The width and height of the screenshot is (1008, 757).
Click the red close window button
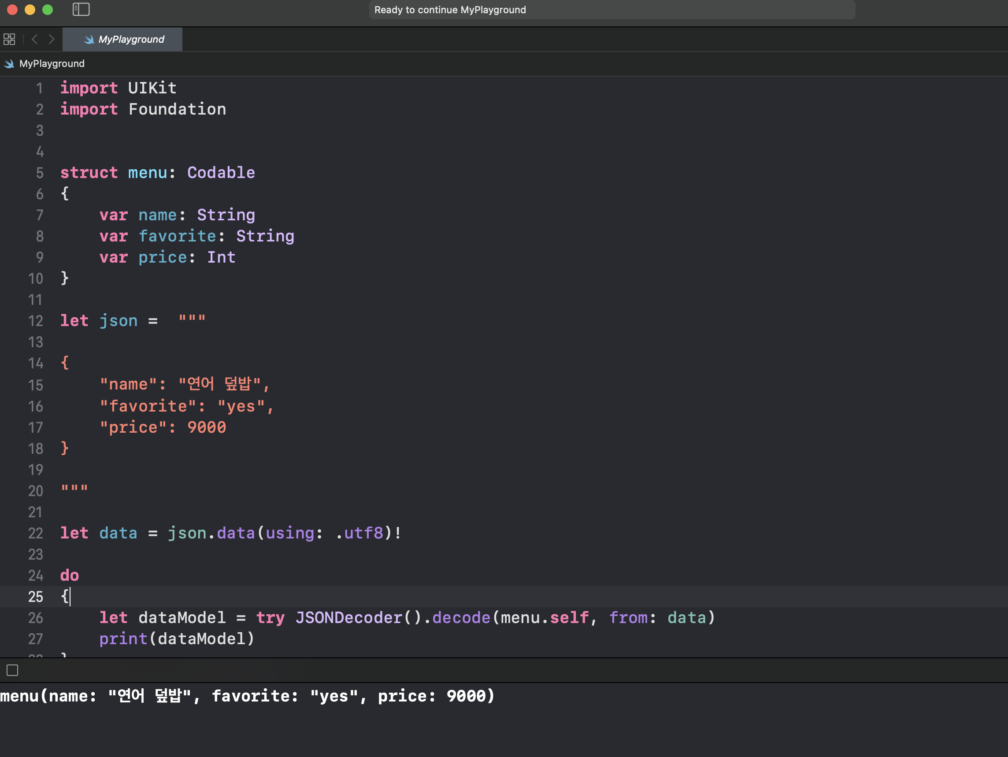[x=12, y=10]
